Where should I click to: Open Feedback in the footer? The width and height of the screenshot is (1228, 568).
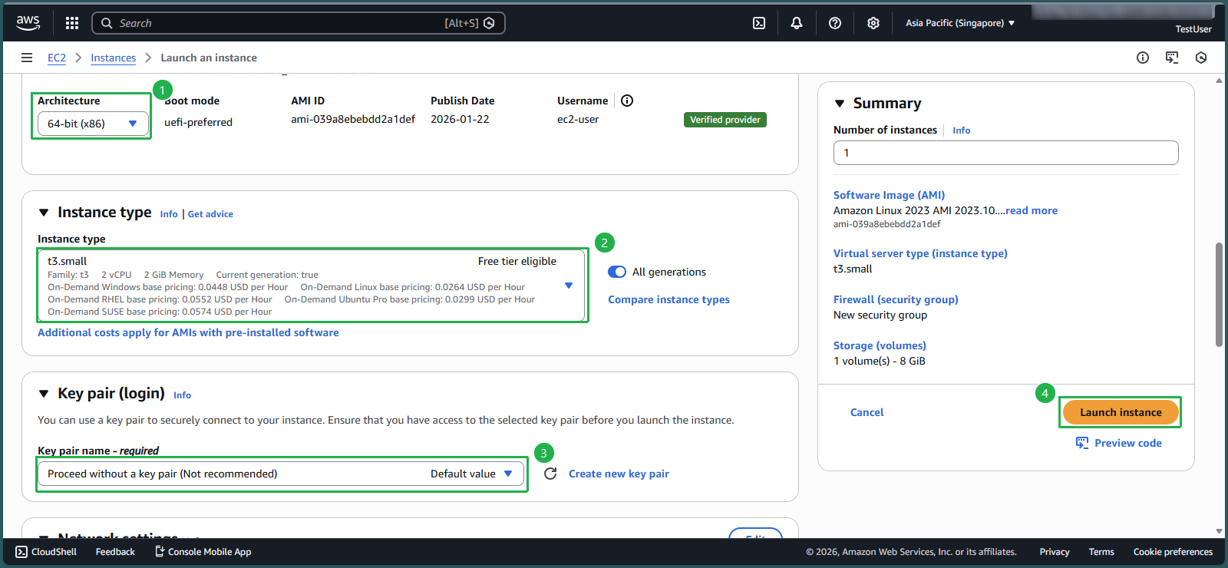(x=115, y=552)
